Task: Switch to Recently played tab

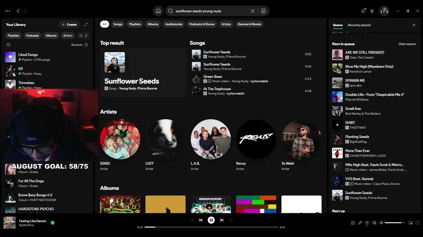Action: click(359, 25)
